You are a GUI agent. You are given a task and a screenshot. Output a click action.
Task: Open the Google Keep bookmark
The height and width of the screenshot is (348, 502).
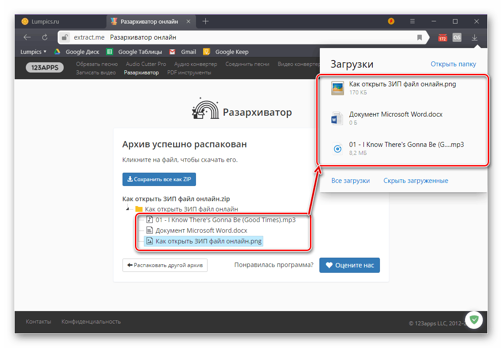tap(232, 52)
